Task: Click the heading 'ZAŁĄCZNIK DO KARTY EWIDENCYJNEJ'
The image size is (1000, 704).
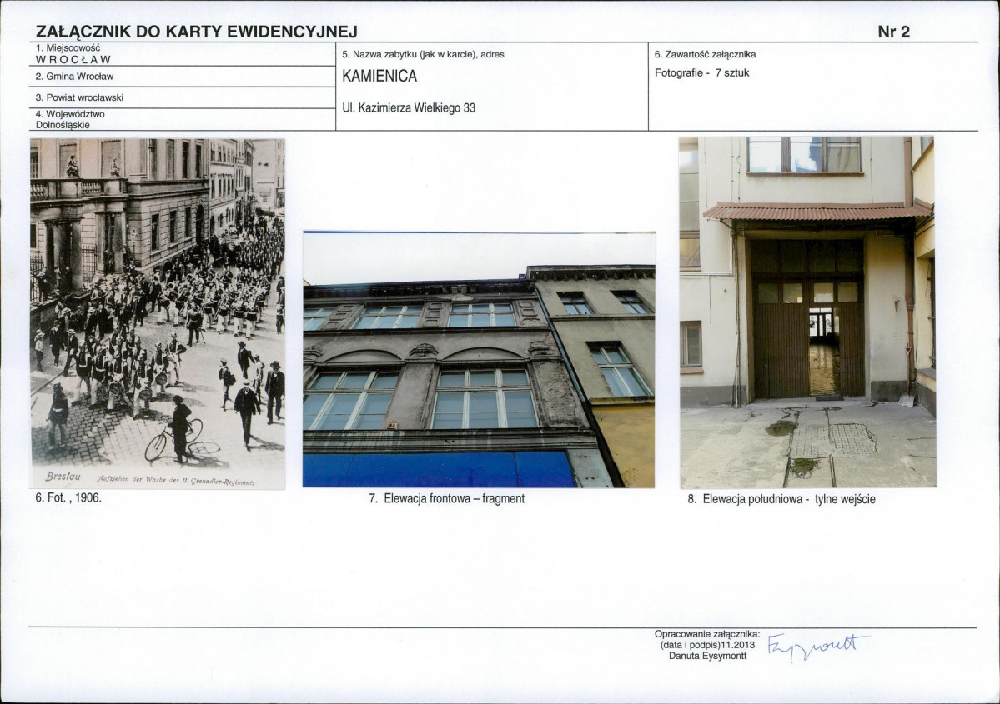Action: click(x=197, y=32)
